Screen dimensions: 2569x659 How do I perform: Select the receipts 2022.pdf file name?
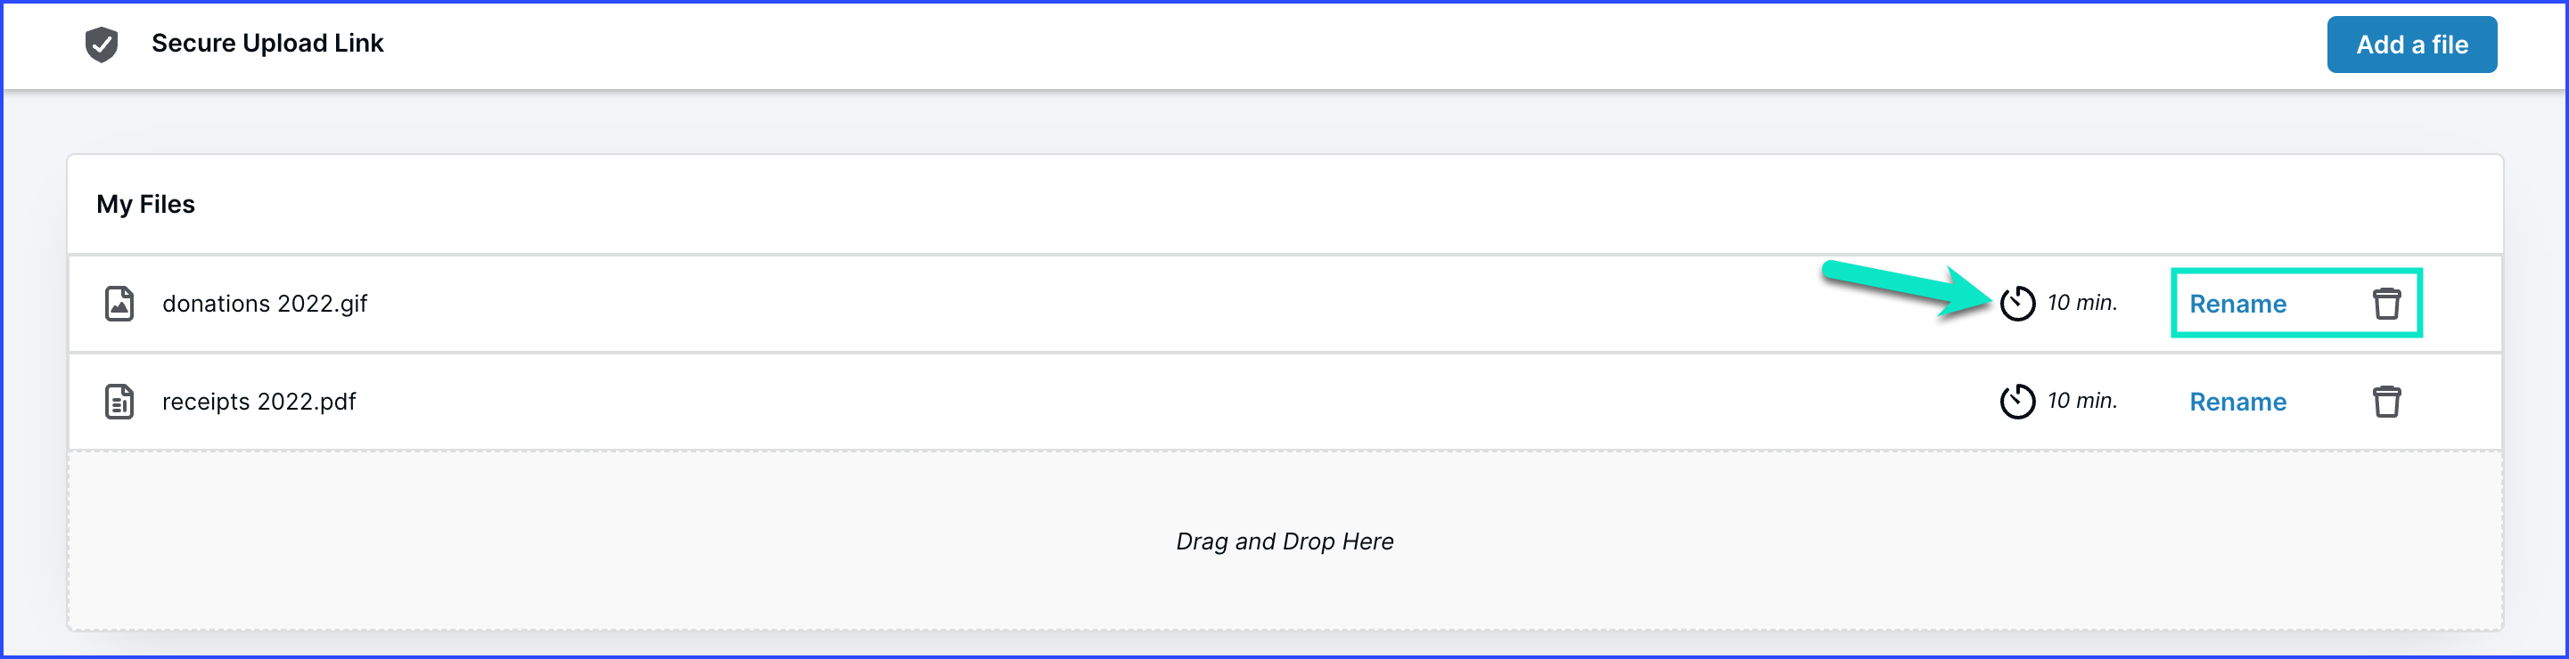(259, 401)
